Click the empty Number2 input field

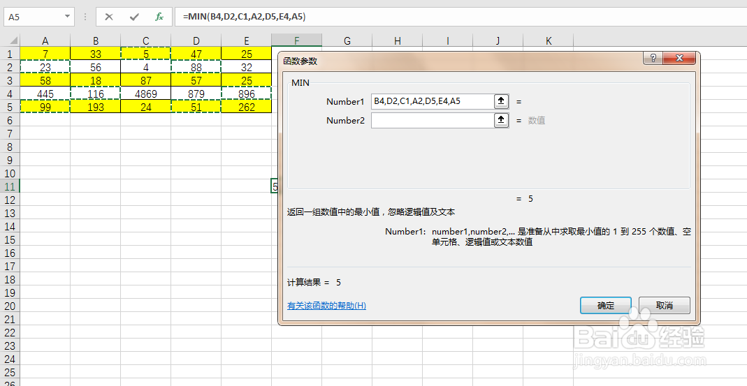point(432,121)
